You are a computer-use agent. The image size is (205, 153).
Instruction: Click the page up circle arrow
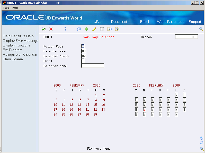[x=202, y=138]
